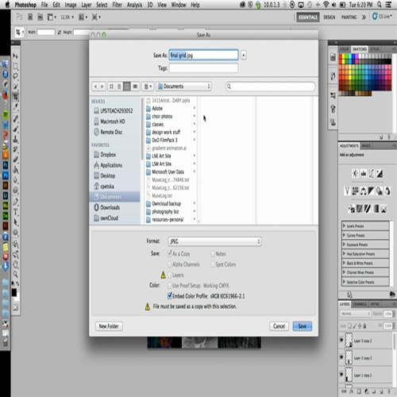Click the Levels adjustment icon

[x=364, y=174]
